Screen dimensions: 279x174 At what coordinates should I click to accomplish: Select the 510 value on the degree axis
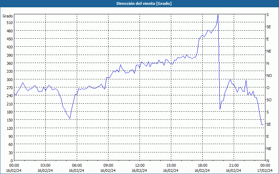tap(10, 23)
